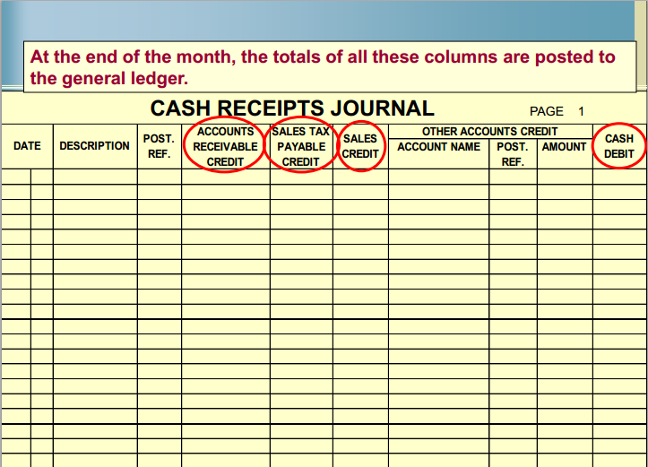Select the ACCOUNT NAME sub-header
This screenshot has width=648, height=467.
[439, 147]
